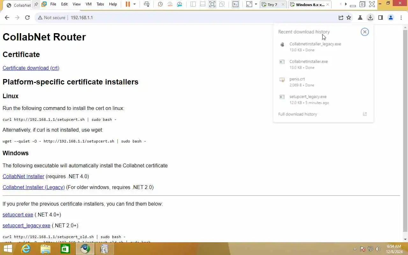This screenshot has width=408, height=255.
Task: Open the Help menu
Action: pos(113,4)
